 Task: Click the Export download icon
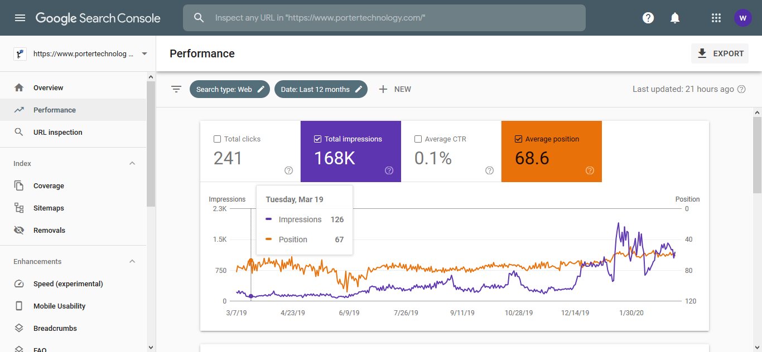click(x=702, y=53)
